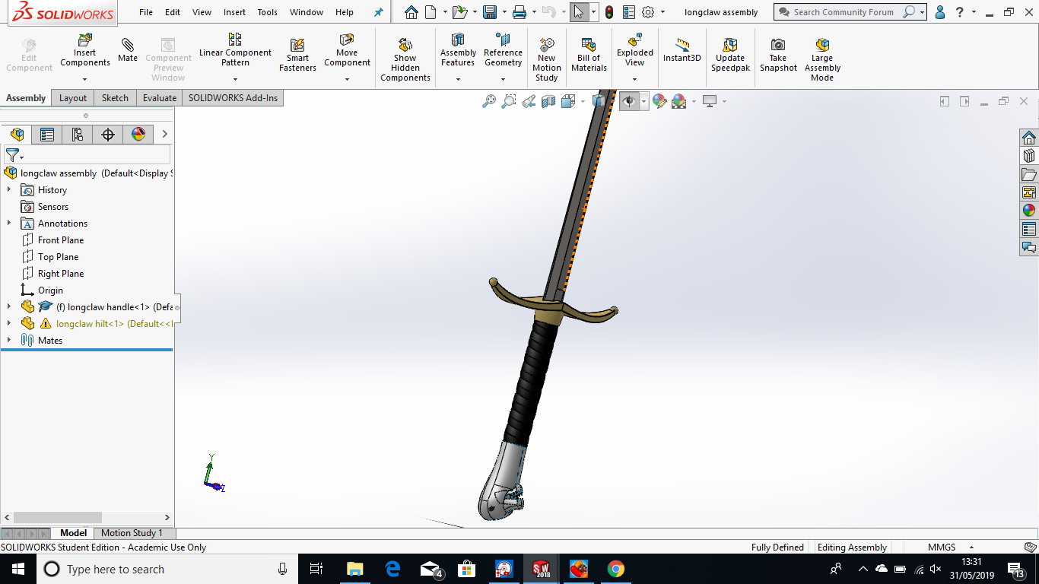Select the Top Plane
The image size is (1039, 584).
click(x=58, y=257)
